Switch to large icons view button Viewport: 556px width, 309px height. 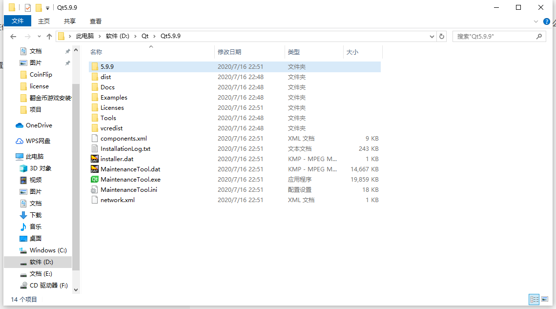545,299
